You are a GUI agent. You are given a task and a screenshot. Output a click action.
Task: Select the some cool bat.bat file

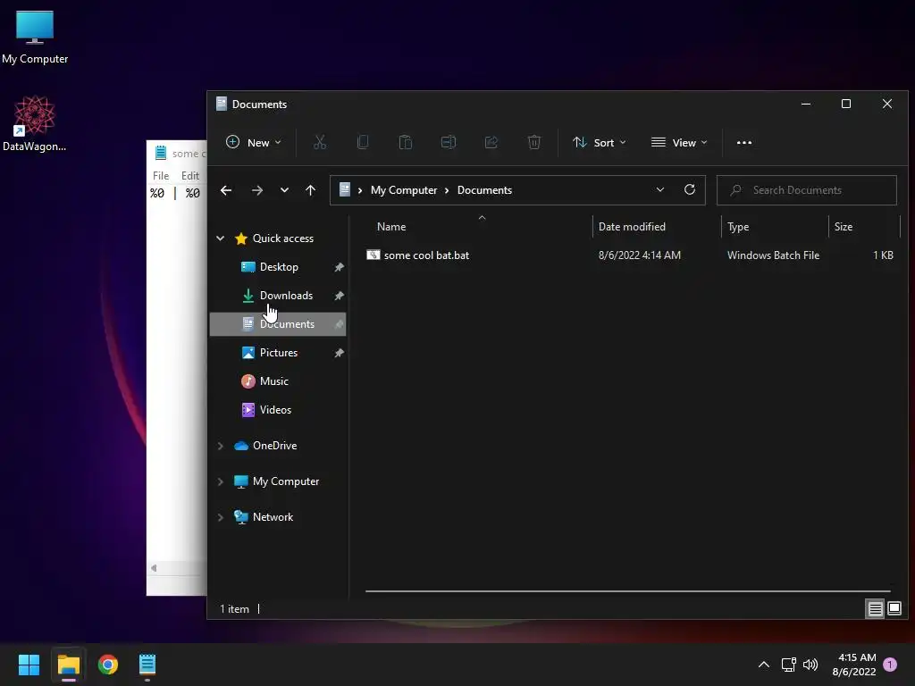[426, 255]
